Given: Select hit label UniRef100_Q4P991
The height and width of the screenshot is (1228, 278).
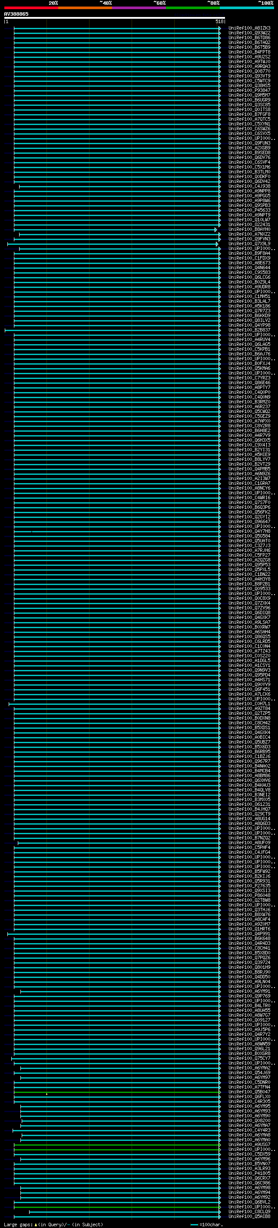Looking at the screenshot, I should (249, 934).
